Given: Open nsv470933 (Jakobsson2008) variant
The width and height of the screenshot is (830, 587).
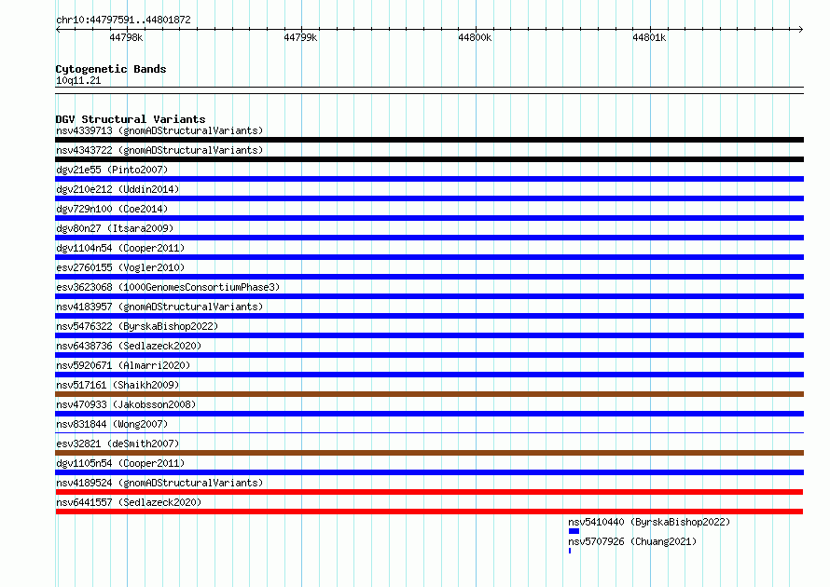Looking at the screenshot, I should [126, 404].
